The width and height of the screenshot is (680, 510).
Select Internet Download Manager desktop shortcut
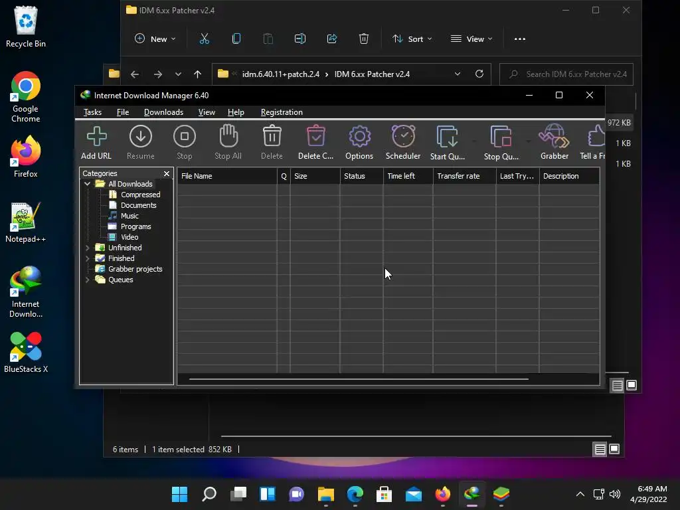coord(26,292)
